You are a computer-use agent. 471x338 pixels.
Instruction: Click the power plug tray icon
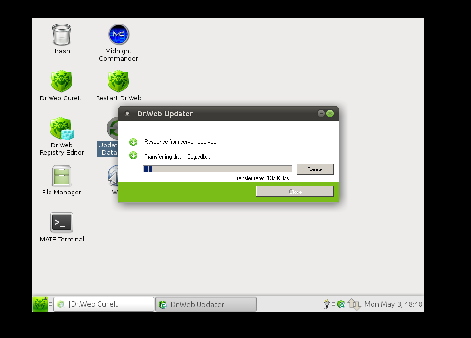pos(326,304)
